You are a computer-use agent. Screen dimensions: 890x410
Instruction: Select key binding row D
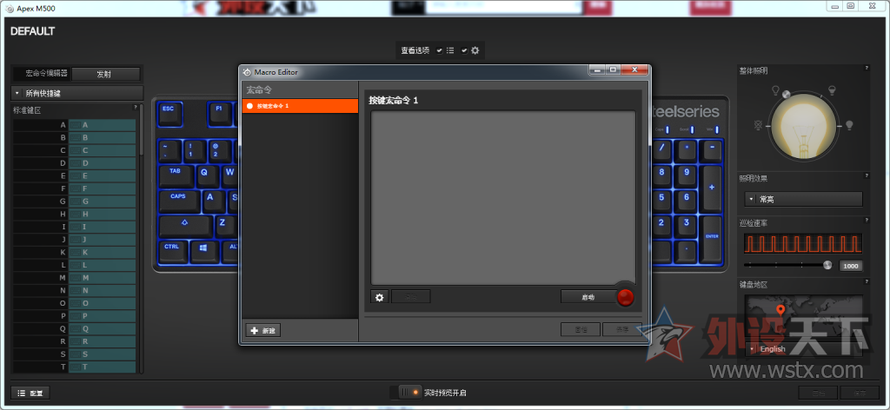tap(75, 162)
